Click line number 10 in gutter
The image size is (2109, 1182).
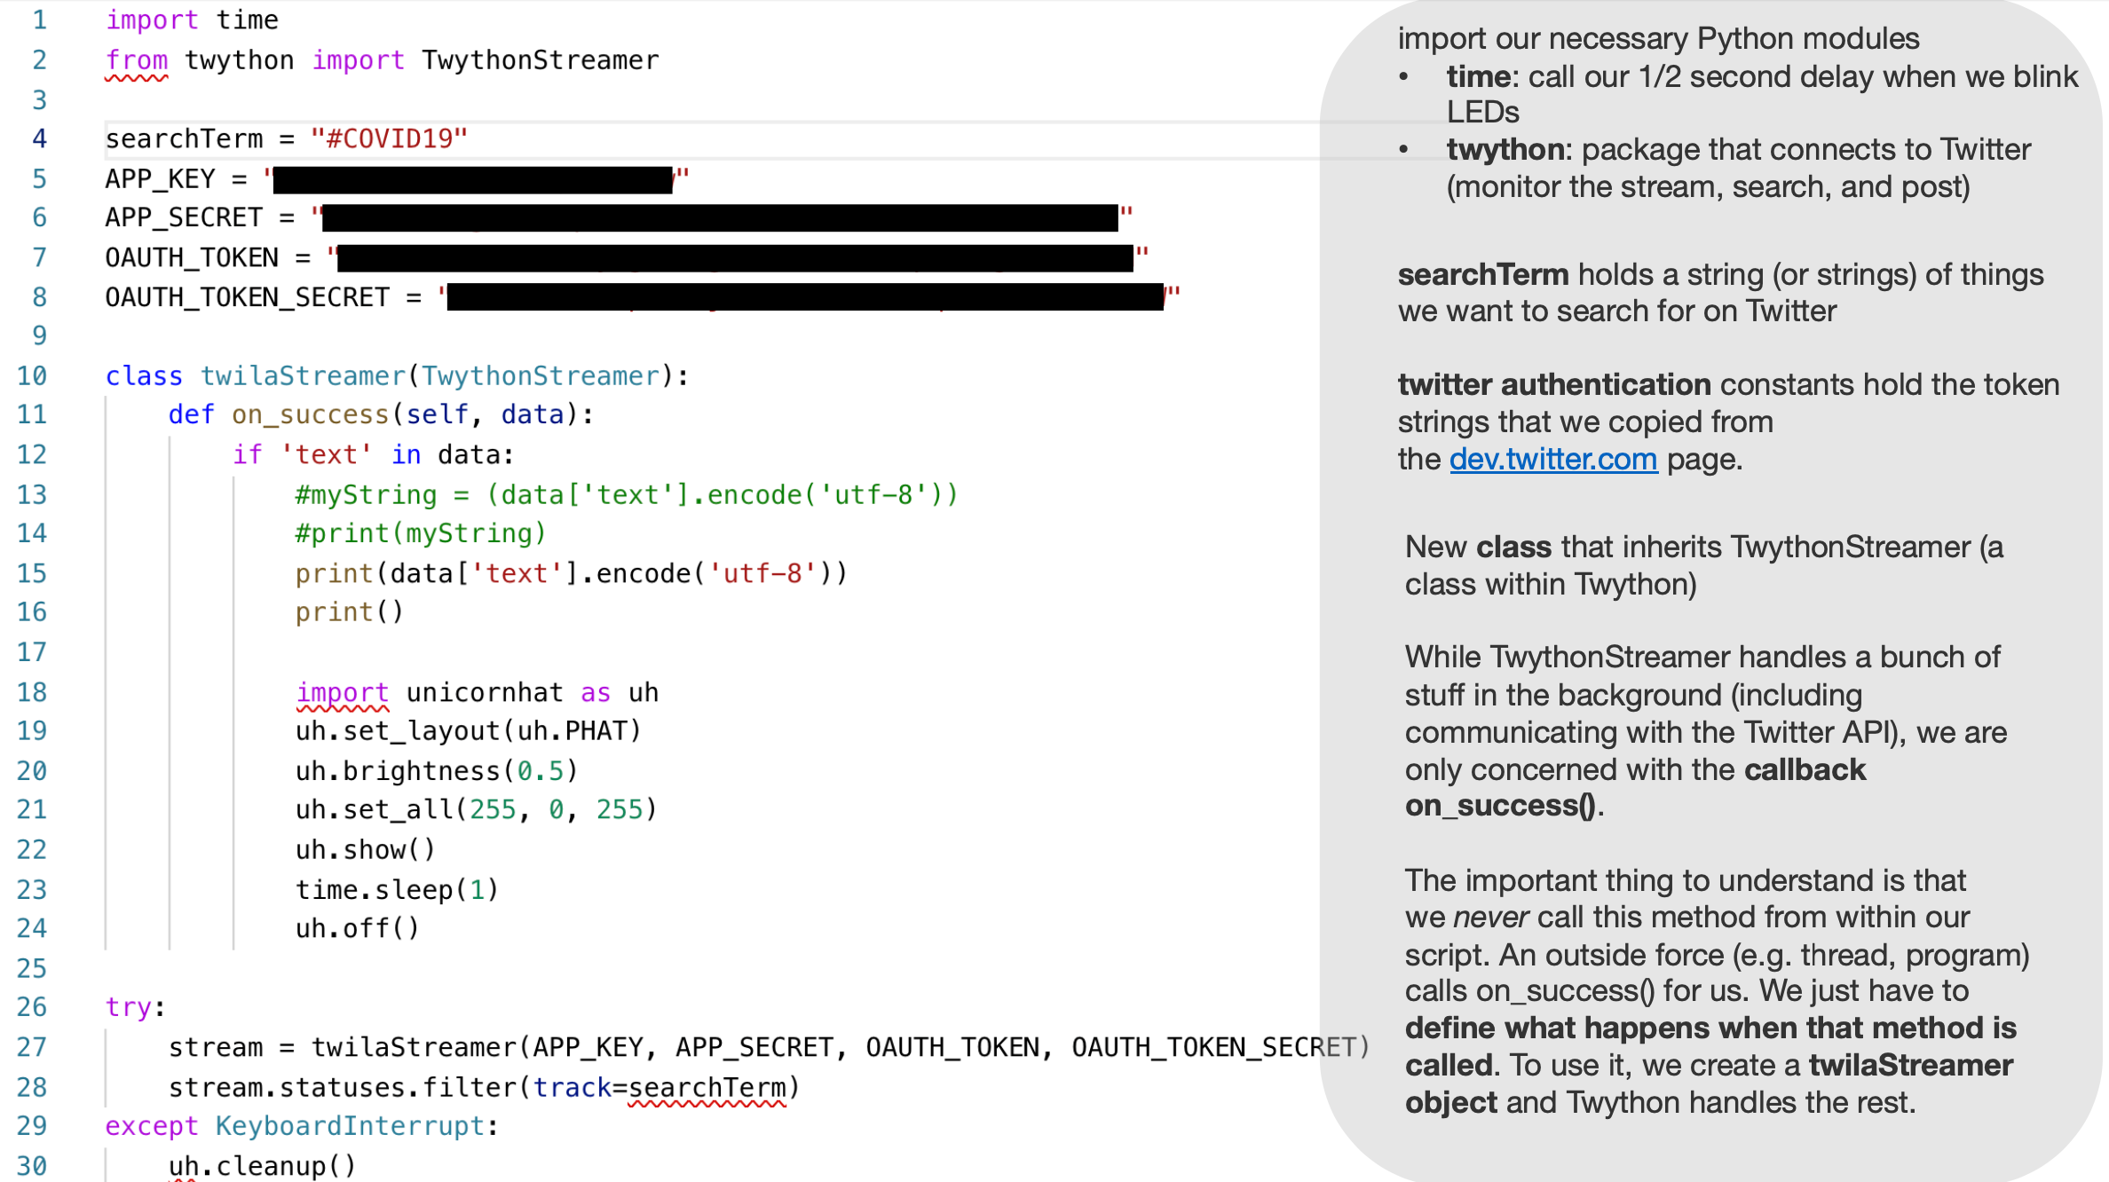coord(32,375)
